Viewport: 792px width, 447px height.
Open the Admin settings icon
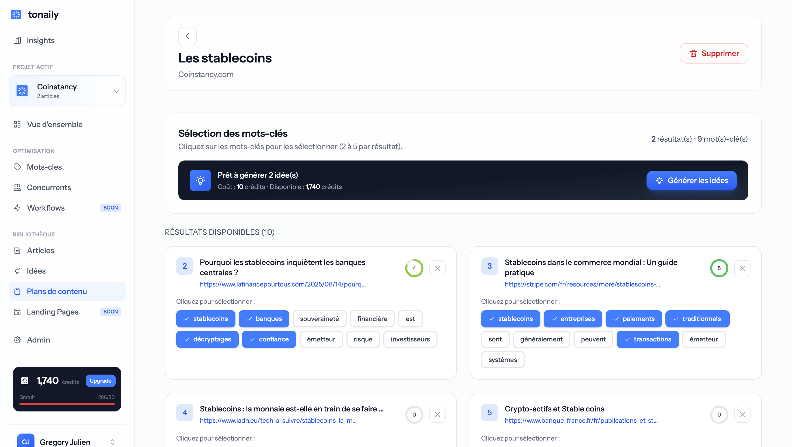[17, 340]
